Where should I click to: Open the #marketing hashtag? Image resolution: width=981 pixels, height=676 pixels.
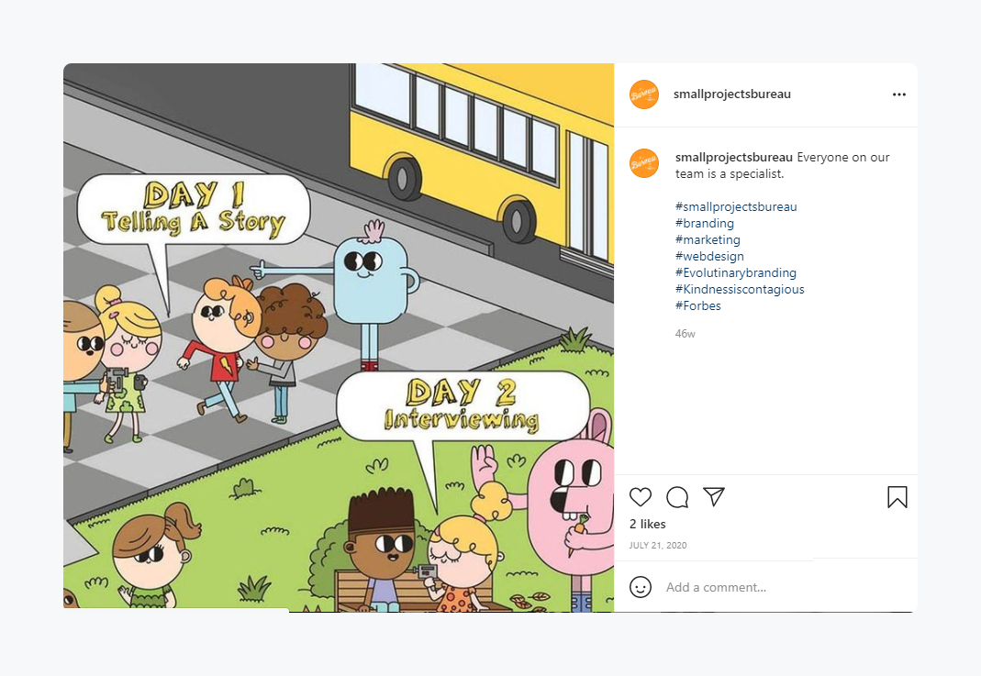(x=707, y=239)
